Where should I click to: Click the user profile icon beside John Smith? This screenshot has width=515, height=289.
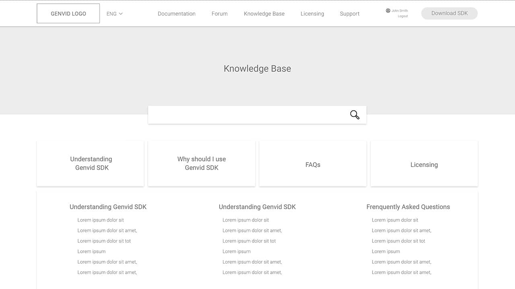388,11
